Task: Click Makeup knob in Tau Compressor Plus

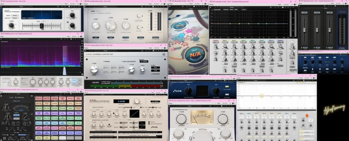Action: [x=223, y=119]
